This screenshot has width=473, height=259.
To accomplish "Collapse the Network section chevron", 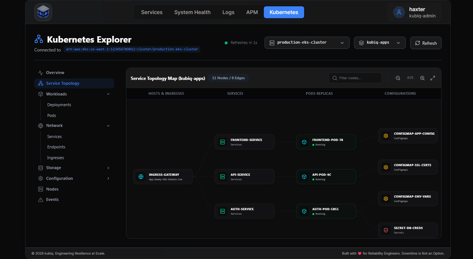I will coord(108,126).
